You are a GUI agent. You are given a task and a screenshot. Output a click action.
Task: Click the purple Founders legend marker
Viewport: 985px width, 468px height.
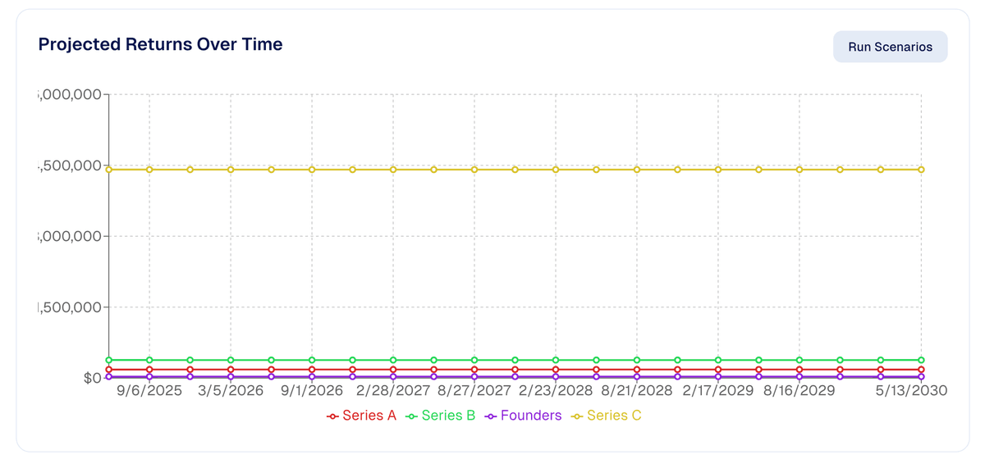coord(491,416)
